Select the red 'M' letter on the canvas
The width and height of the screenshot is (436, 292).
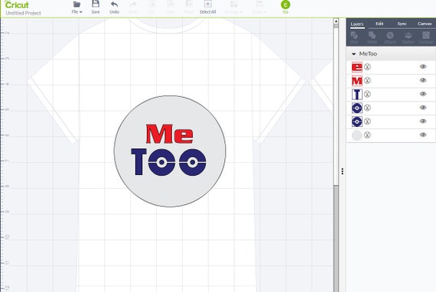[159, 134]
